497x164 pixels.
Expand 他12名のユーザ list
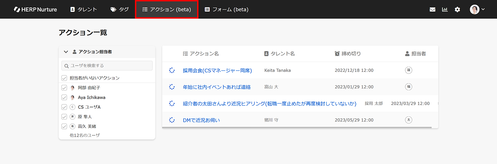[x=85, y=135]
